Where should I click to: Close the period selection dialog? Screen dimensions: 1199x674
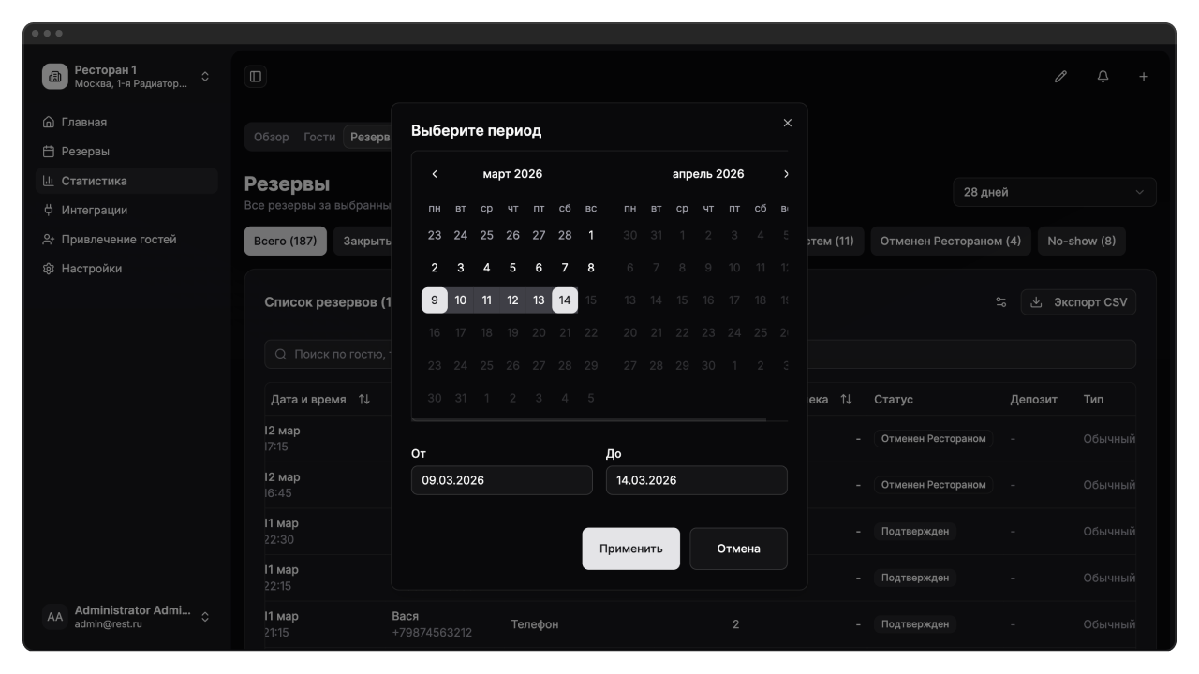click(787, 123)
